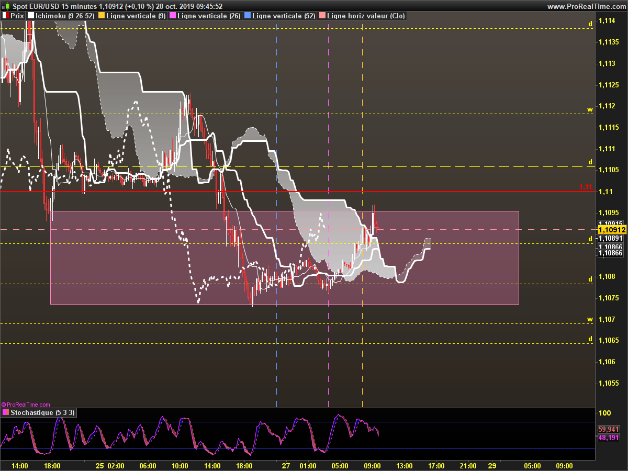Click the red-white Prix color swatch
The height and width of the screenshot is (471, 628).
click(5, 16)
